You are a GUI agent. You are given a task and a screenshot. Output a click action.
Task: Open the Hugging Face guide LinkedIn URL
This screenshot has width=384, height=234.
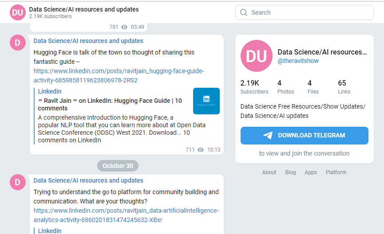click(x=119, y=76)
